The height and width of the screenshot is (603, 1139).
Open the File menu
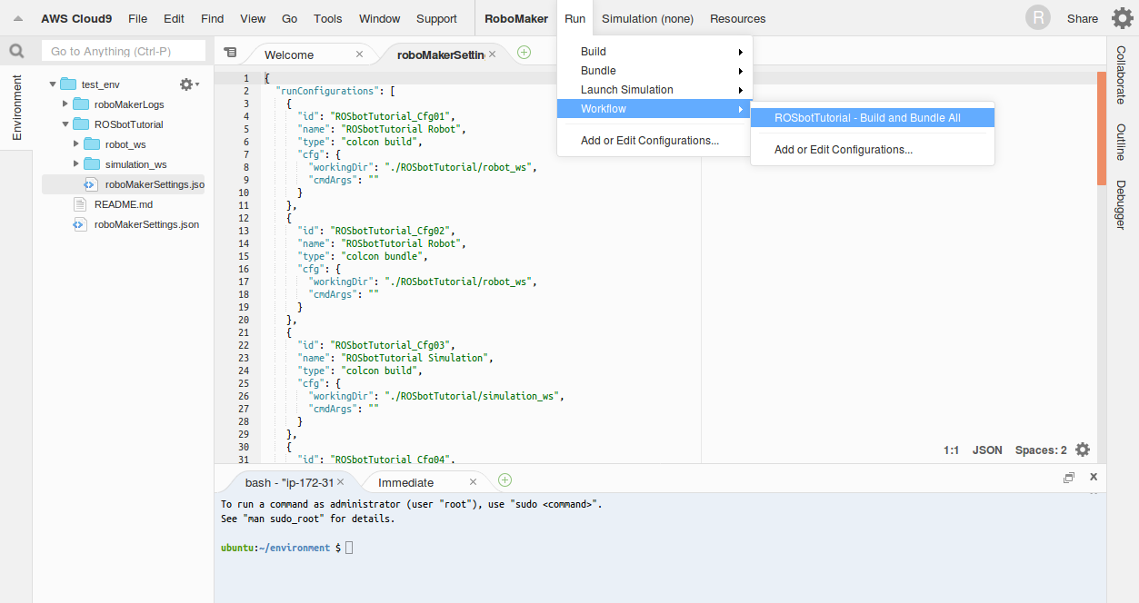138,18
